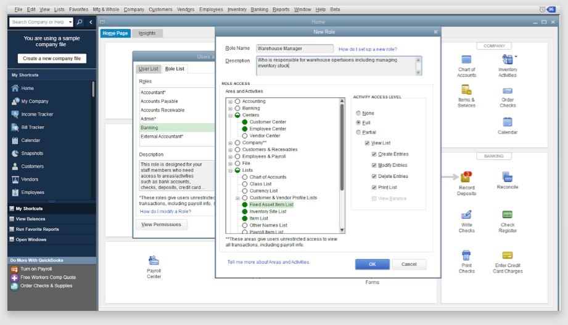568x325 pixels.
Task: Click Turn on Payroll icon
Action: pyautogui.click(x=14, y=270)
